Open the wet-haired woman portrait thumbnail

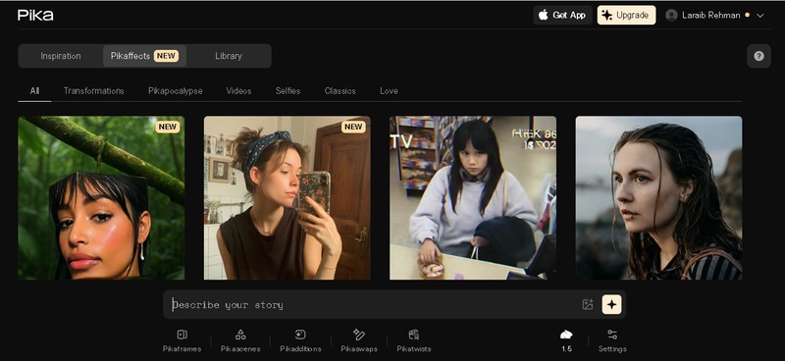coord(658,198)
